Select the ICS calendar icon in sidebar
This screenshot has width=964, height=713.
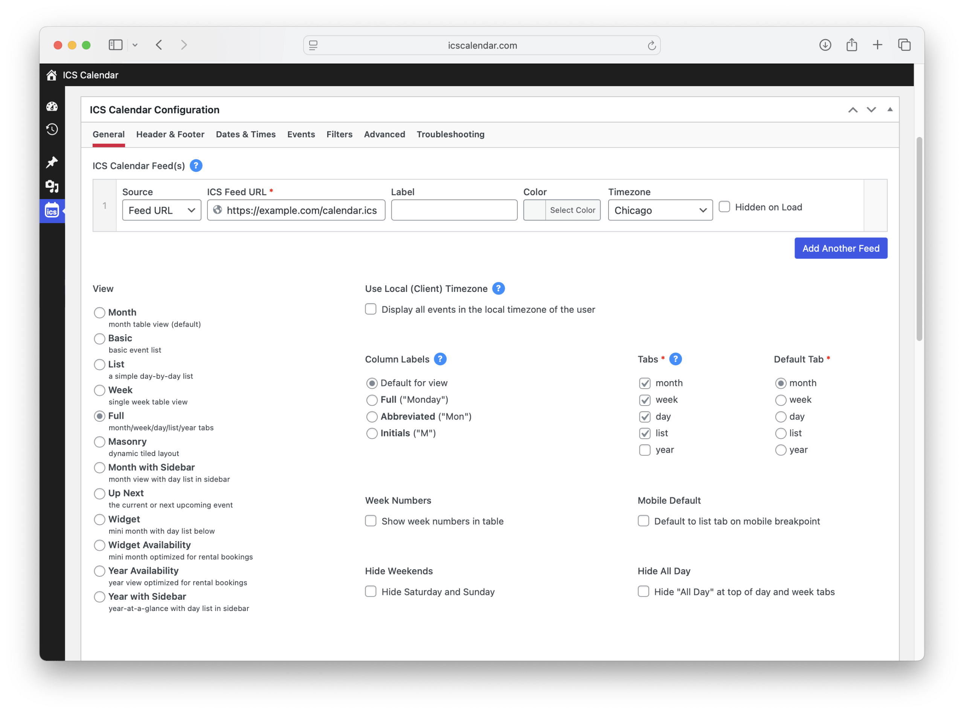(52, 211)
